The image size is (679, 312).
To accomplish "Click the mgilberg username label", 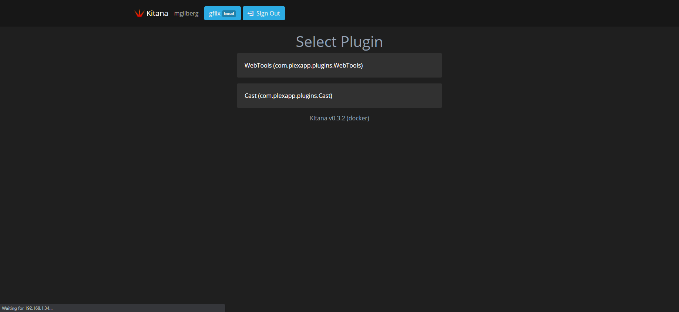I will coord(186,13).
